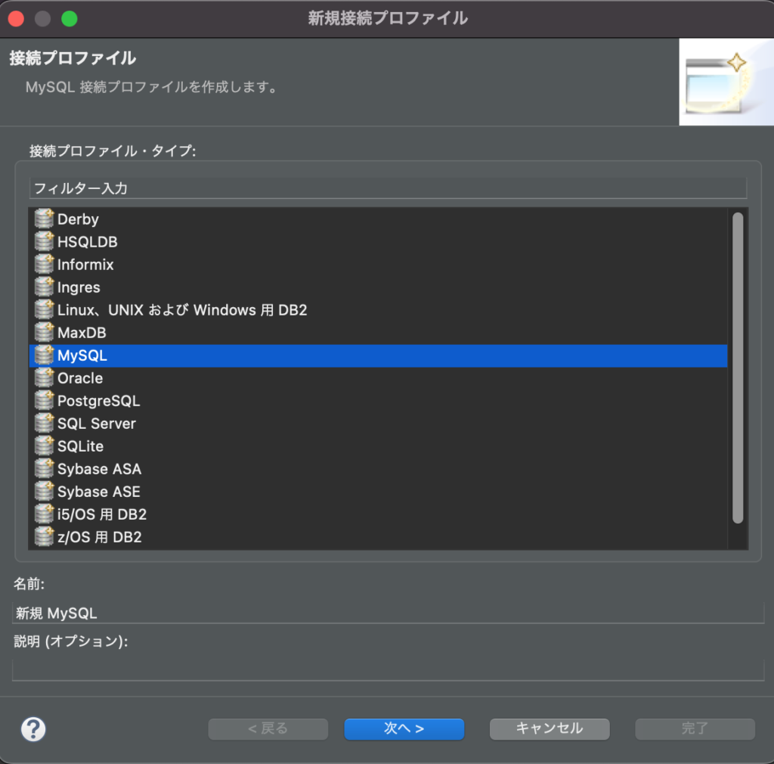Screen dimensions: 774x764
Task: Click the Ingres database icon
Action: (44, 287)
